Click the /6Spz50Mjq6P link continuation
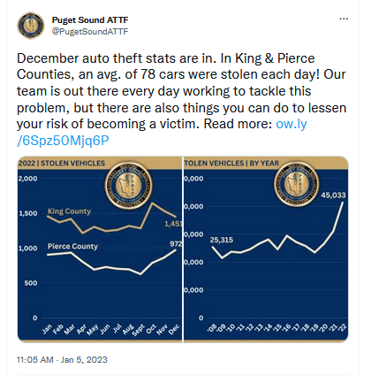Screen dimensions: 371x376 [63, 141]
